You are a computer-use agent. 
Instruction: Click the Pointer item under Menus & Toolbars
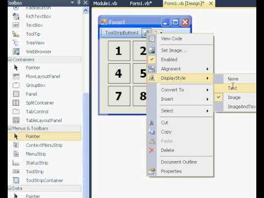[x=45, y=136]
